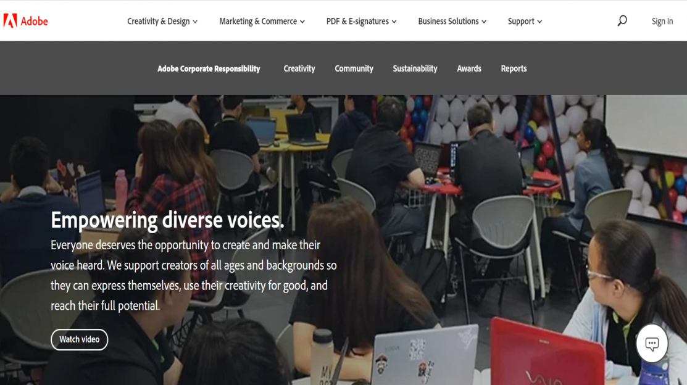
Task: Open the Awards page
Action: click(469, 68)
